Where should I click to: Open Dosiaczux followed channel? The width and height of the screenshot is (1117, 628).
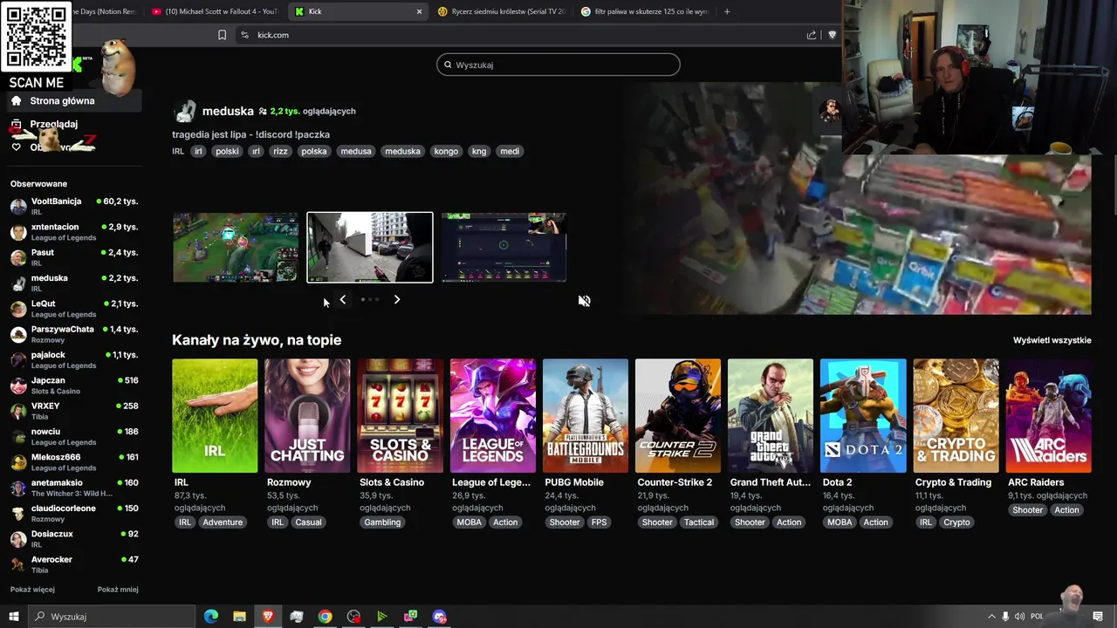pos(74,539)
